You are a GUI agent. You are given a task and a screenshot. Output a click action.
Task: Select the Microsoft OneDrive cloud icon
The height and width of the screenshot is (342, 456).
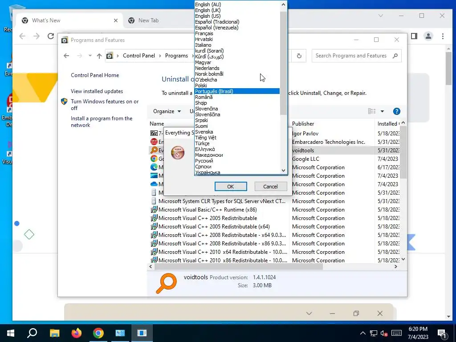154,184
